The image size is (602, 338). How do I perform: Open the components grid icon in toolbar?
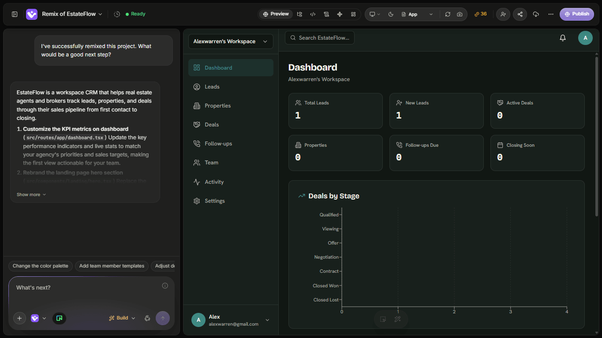click(353, 14)
